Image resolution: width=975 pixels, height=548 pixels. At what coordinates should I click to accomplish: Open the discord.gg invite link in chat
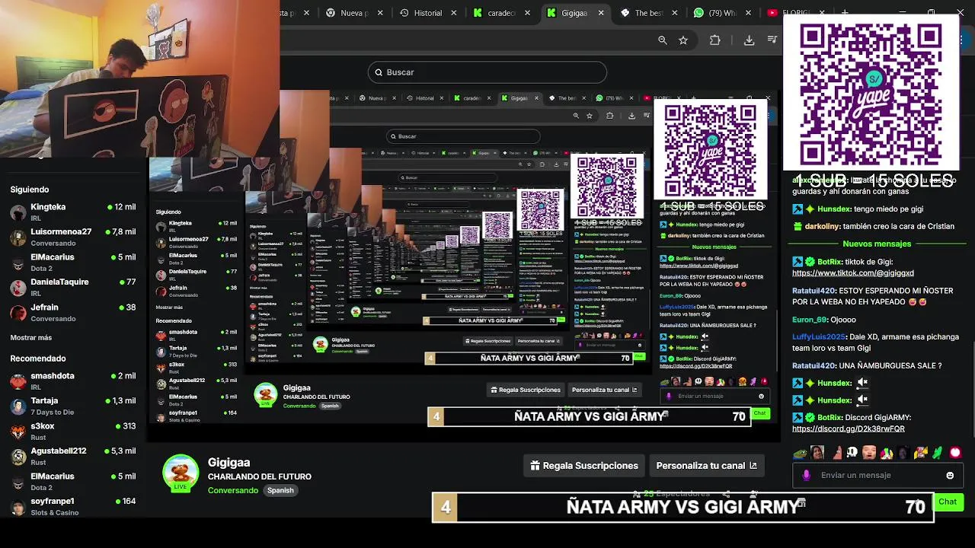848,429
